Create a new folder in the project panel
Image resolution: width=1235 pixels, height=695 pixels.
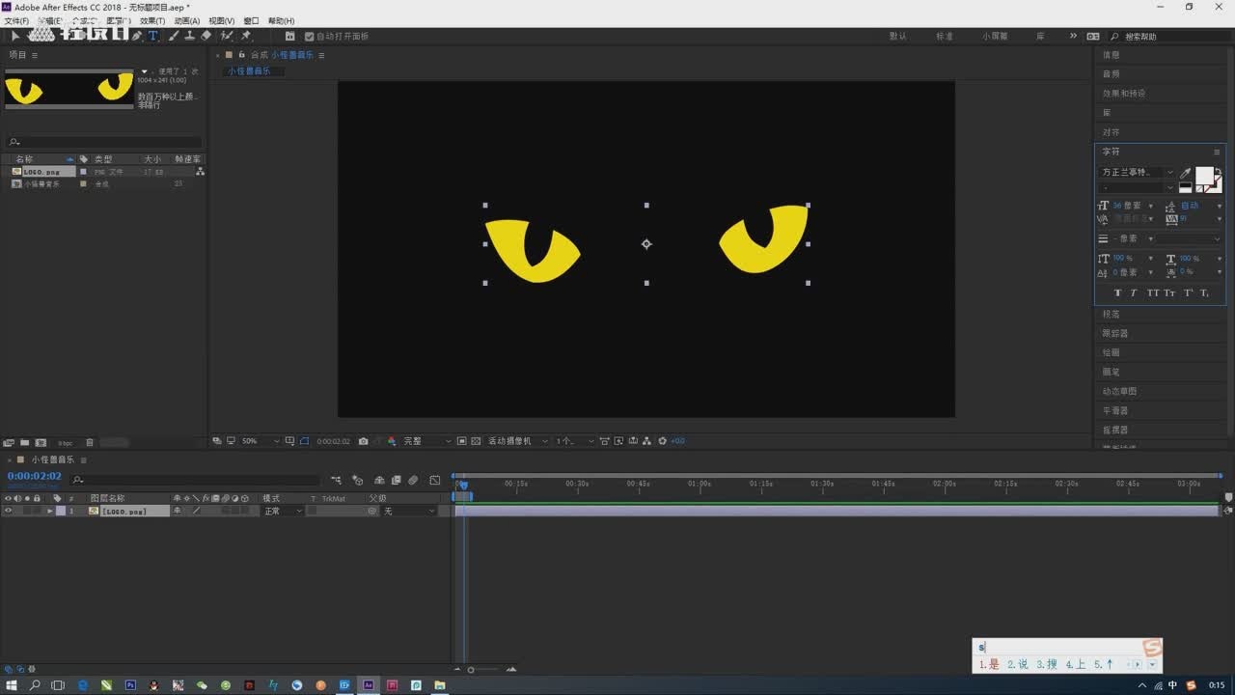[x=26, y=442]
